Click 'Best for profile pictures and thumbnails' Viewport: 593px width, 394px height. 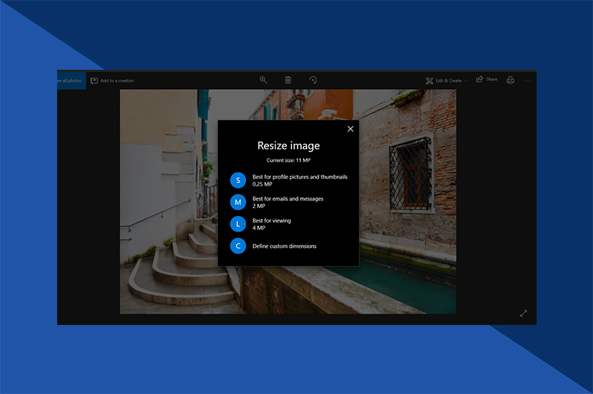click(x=300, y=177)
